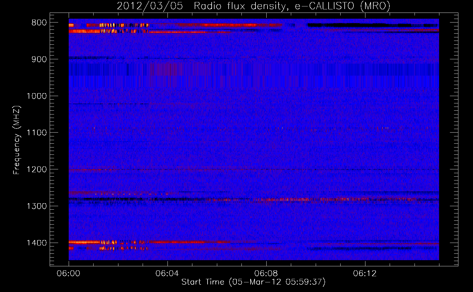Click the 1100 frequency tick label
The image size is (473, 292).
coord(37,133)
